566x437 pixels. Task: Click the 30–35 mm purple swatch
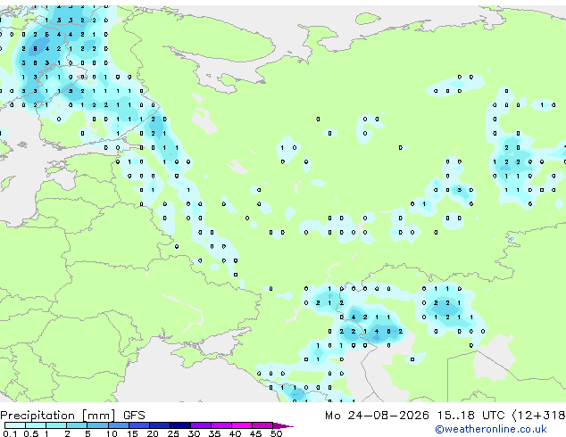click(x=200, y=425)
